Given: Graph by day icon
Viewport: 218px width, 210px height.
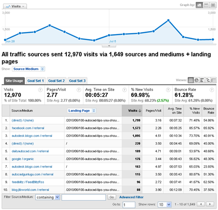Looking at the screenshot, I should [199, 5].
